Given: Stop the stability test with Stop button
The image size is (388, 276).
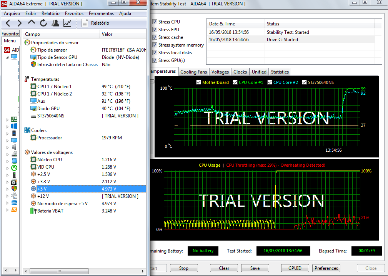Looking at the screenshot, I should click(183, 268).
